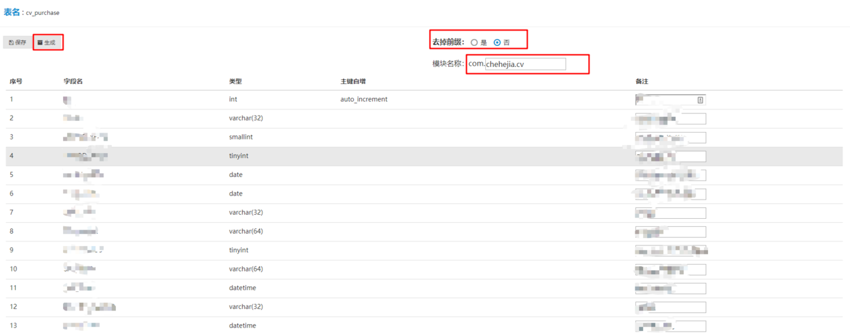Click sequence number 1 in 序号 column
Screen dimensions: 850x335
[x=12, y=99]
